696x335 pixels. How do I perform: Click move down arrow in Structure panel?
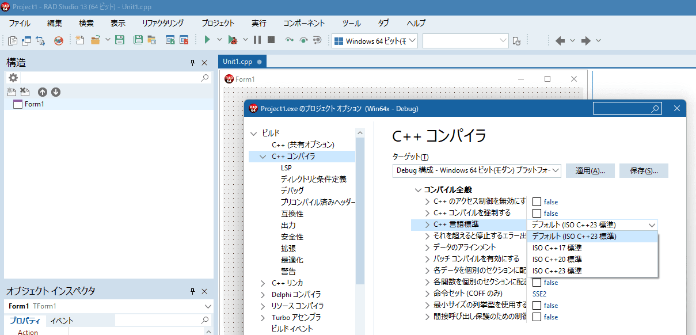56,92
